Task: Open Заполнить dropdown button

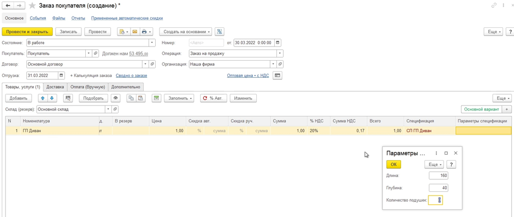Action: (179, 98)
